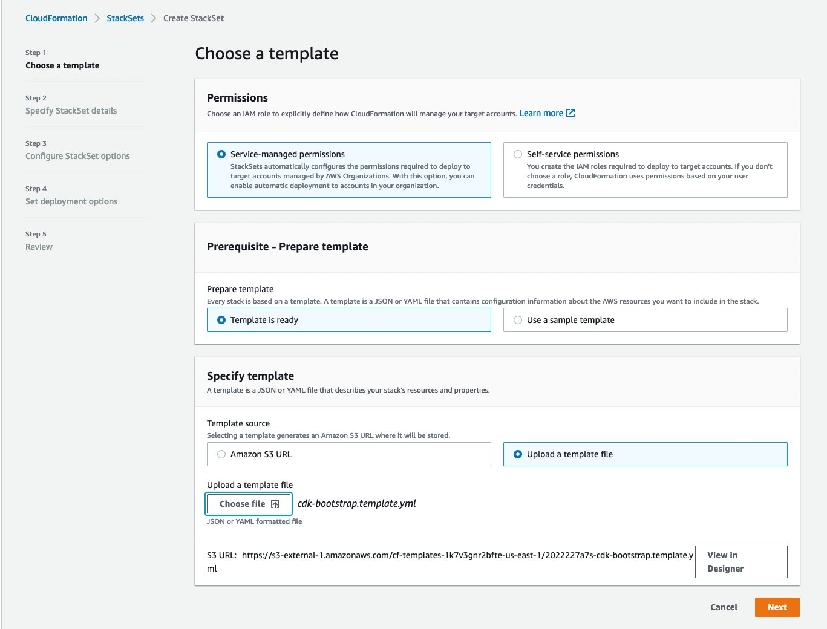
Task: Open Step 5 Review
Action: pos(39,246)
